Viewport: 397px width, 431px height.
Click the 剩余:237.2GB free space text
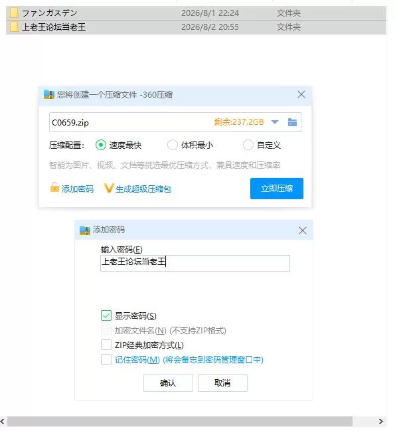[239, 122]
